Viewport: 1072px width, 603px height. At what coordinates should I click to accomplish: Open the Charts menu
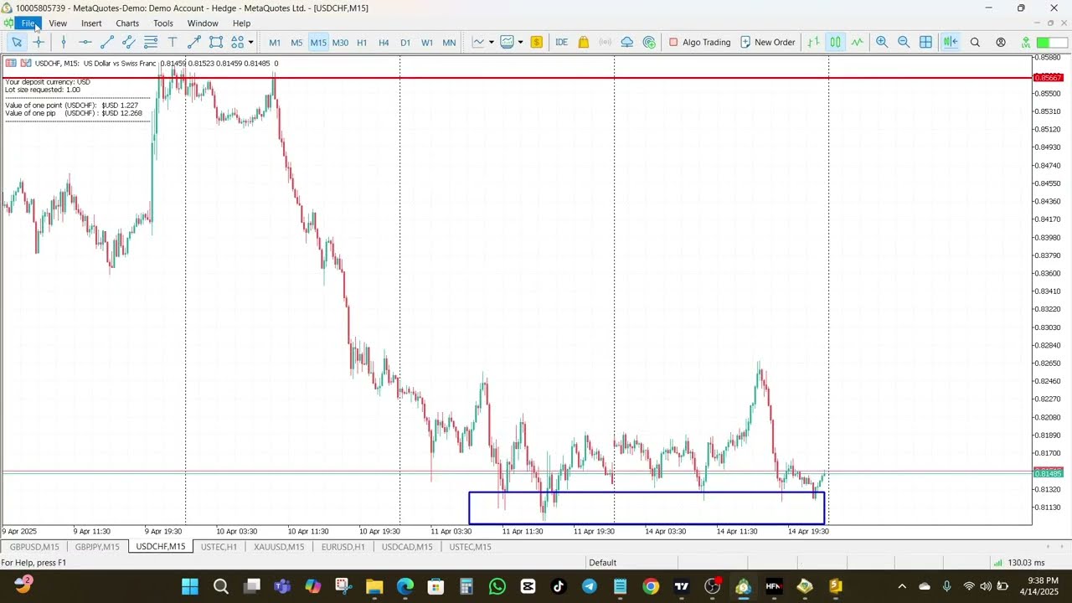tap(127, 23)
